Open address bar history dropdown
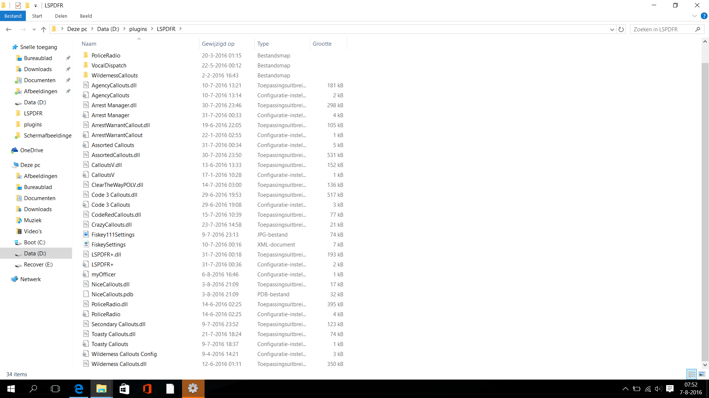 [612, 29]
